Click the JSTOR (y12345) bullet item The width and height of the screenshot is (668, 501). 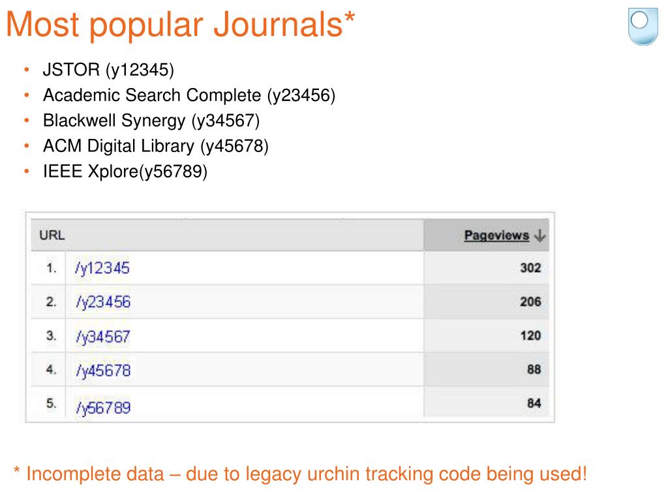pyautogui.click(x=108, y=70)
